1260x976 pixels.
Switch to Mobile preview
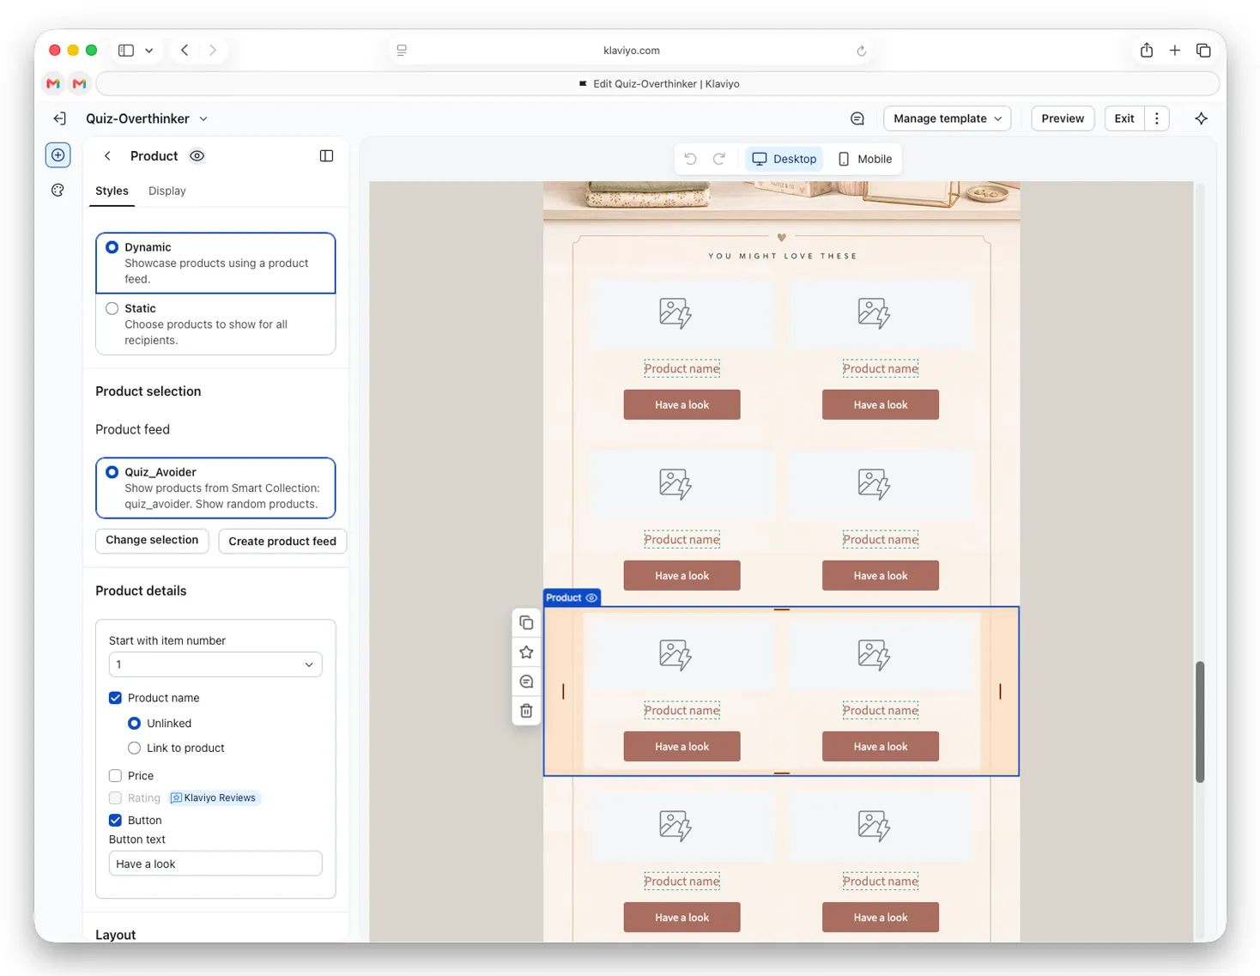pos(864,159)
